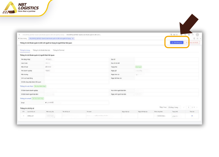Click the user avatar icon
The width and height of the screenshot is (219, 157).
tap(197, 35)
